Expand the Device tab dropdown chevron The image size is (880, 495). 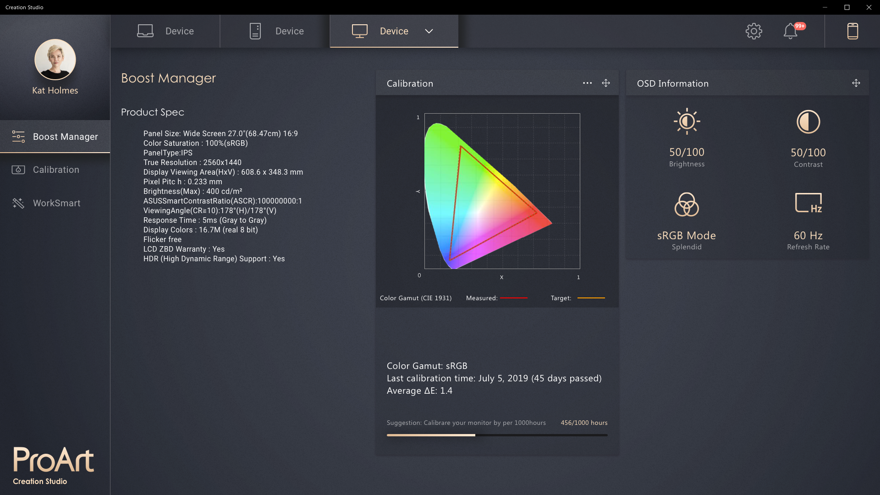429,32
